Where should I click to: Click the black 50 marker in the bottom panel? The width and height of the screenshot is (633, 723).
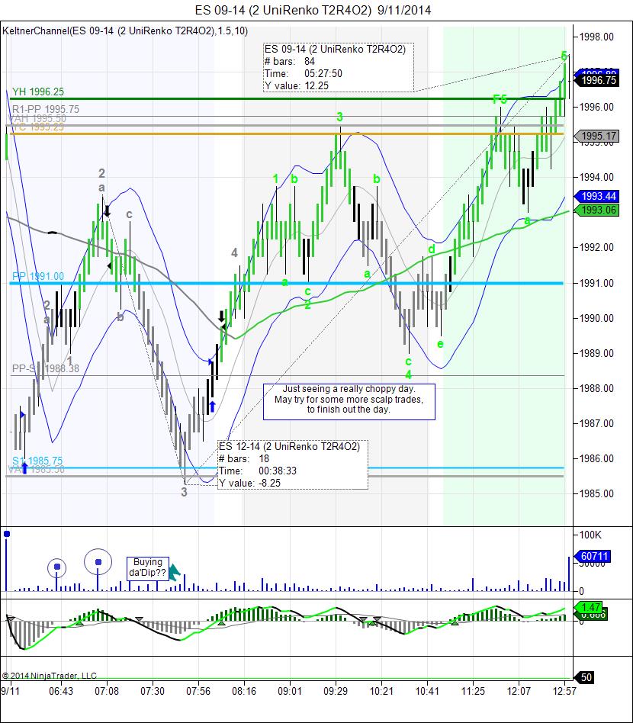(x=585, y=677)
